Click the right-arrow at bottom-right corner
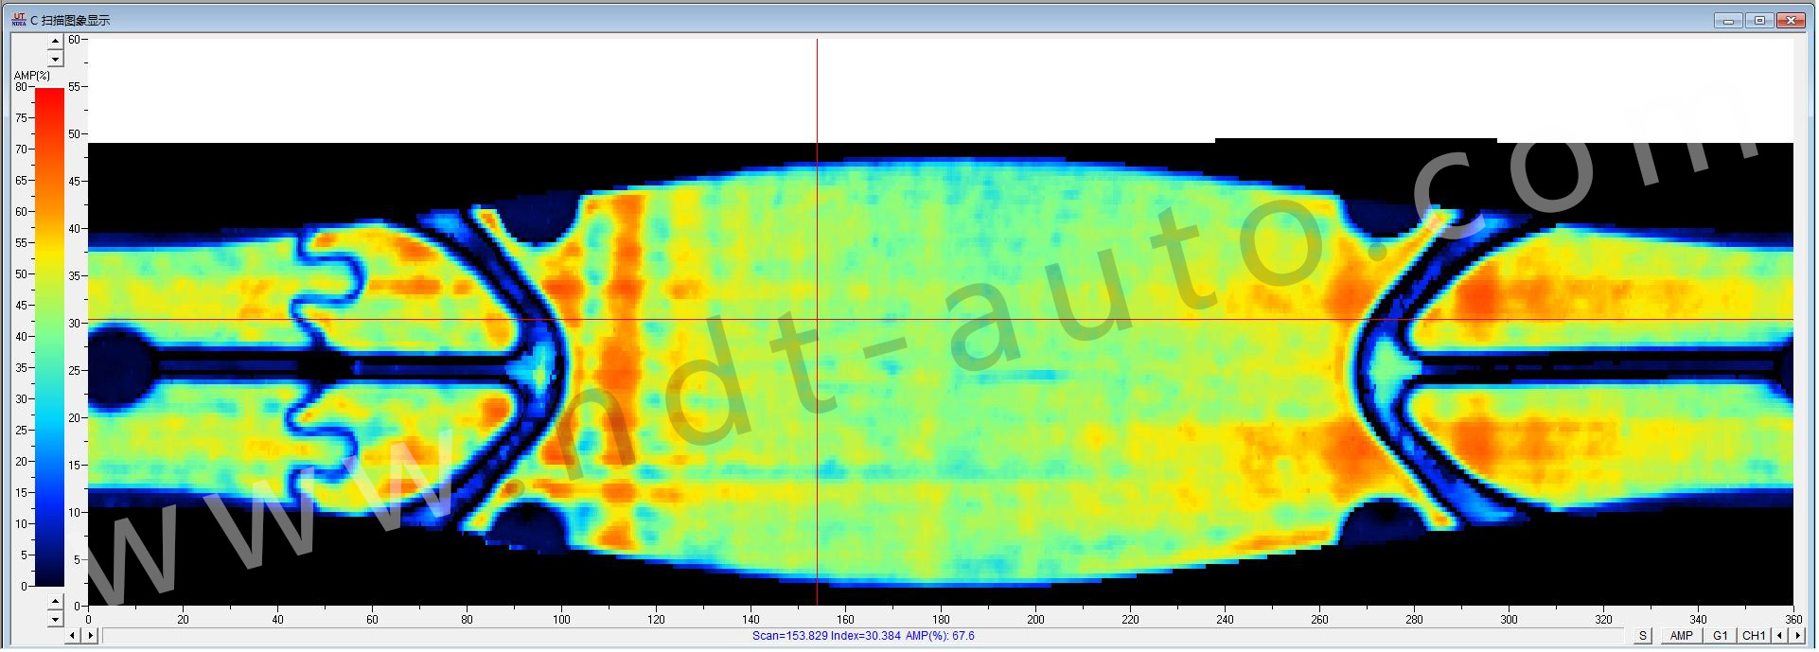Image resolution: width=1819 pixels, height=652 pixels. click(x=1797, y=635)
